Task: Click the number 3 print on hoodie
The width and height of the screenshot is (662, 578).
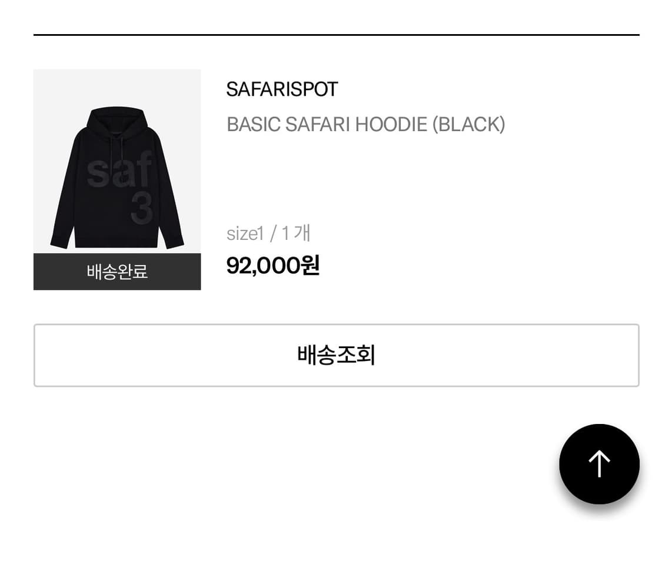Action: [141, 208]
